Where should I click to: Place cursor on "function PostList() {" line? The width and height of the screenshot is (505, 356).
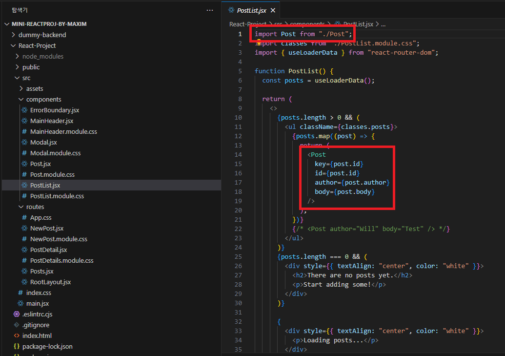coord(294,71)
